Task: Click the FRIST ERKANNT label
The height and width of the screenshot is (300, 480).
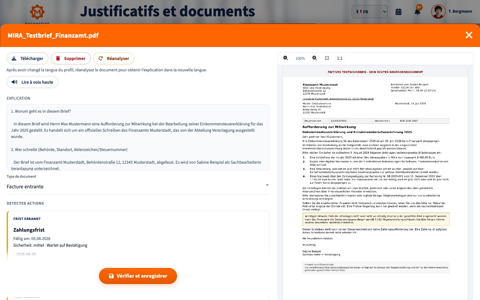Action: [27, 219]
